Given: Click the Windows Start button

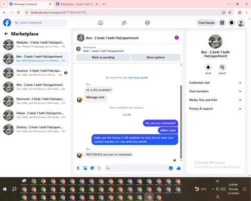Looking at the screenshot, I should coord(5,189).
